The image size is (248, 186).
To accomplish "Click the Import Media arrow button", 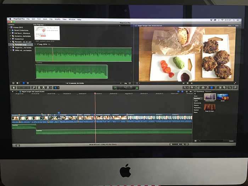I will (14, 88).
